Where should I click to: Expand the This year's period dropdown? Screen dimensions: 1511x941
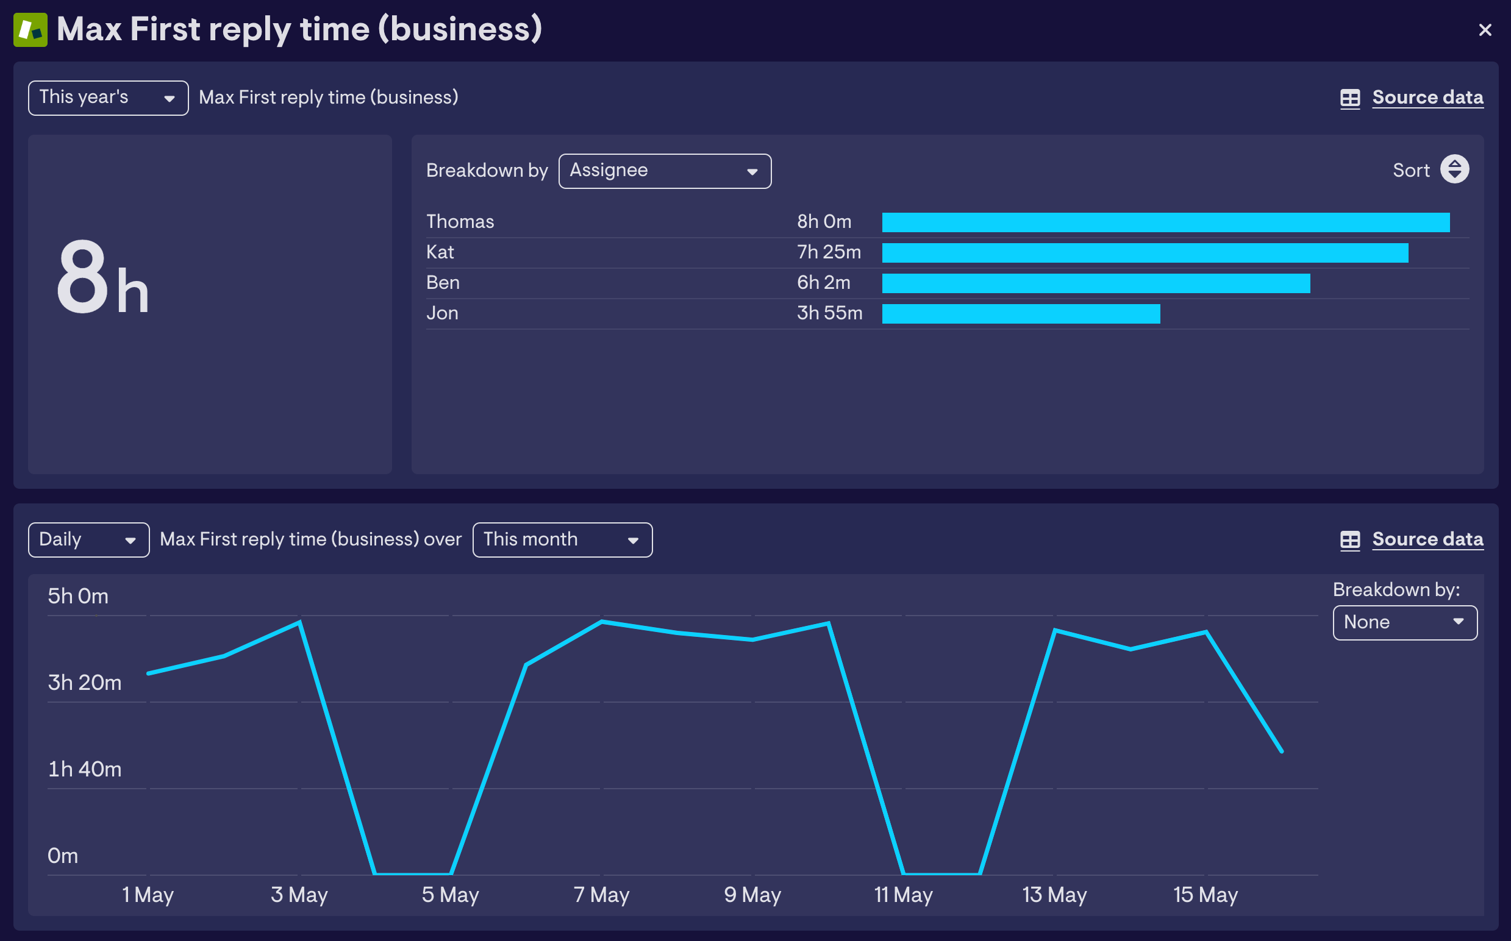click(108, 98)
